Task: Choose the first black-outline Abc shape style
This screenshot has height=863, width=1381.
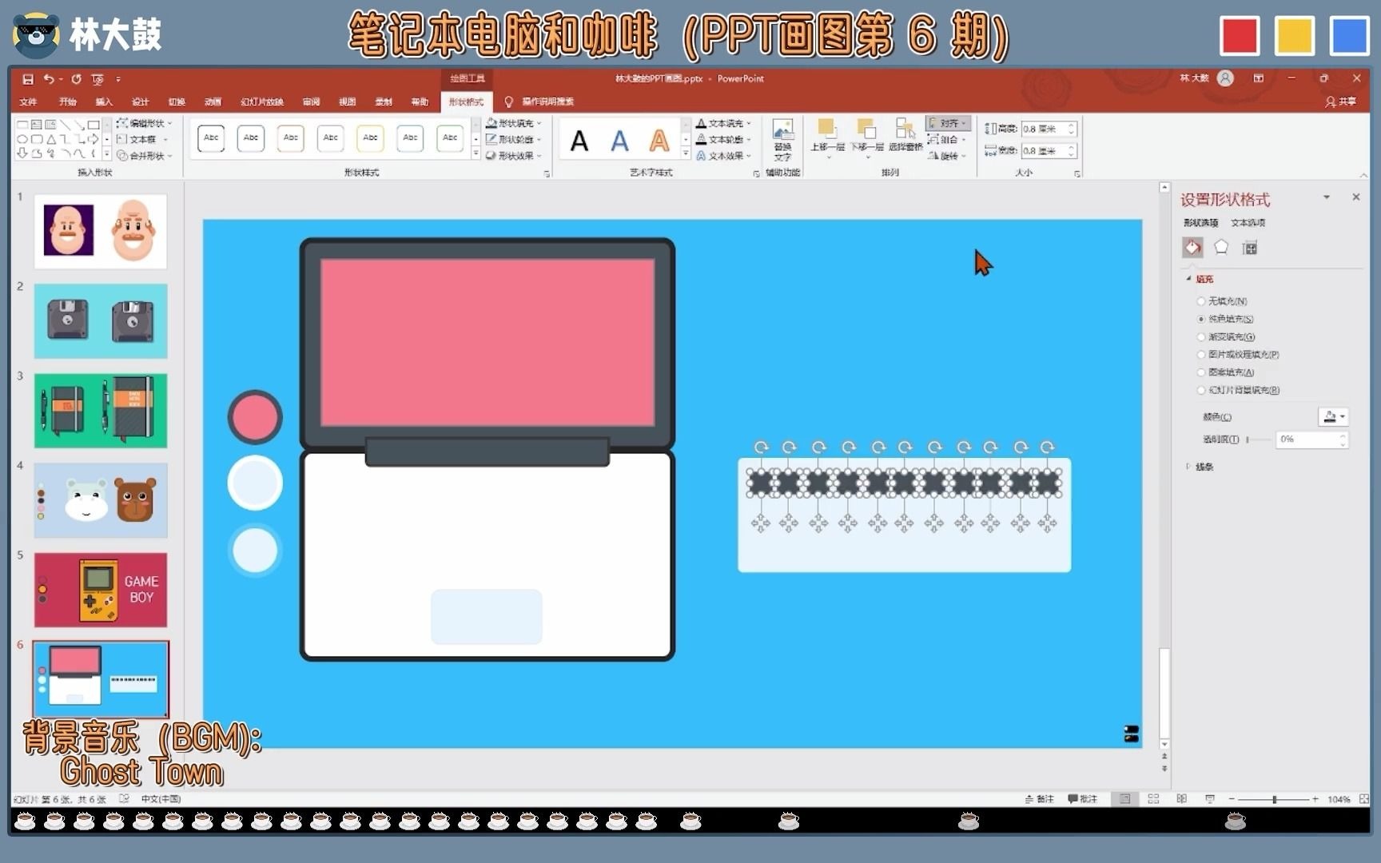Action: tap(211, 138)
